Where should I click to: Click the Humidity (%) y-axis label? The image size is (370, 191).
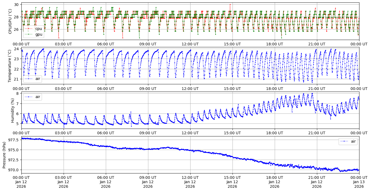tap(12, 110)
